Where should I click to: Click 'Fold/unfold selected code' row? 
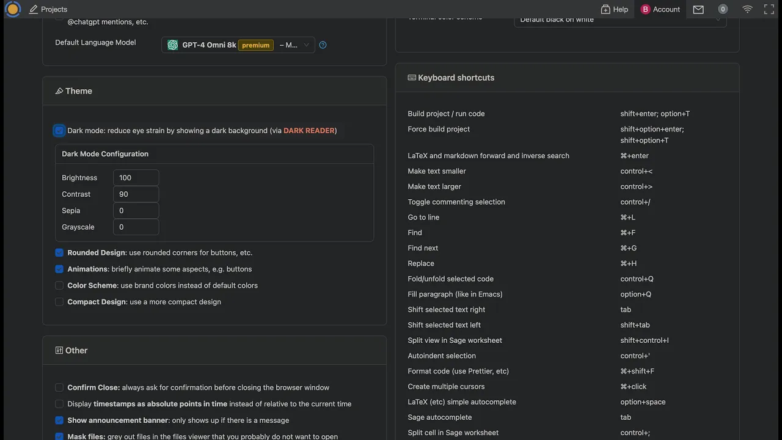click(567, 279)
